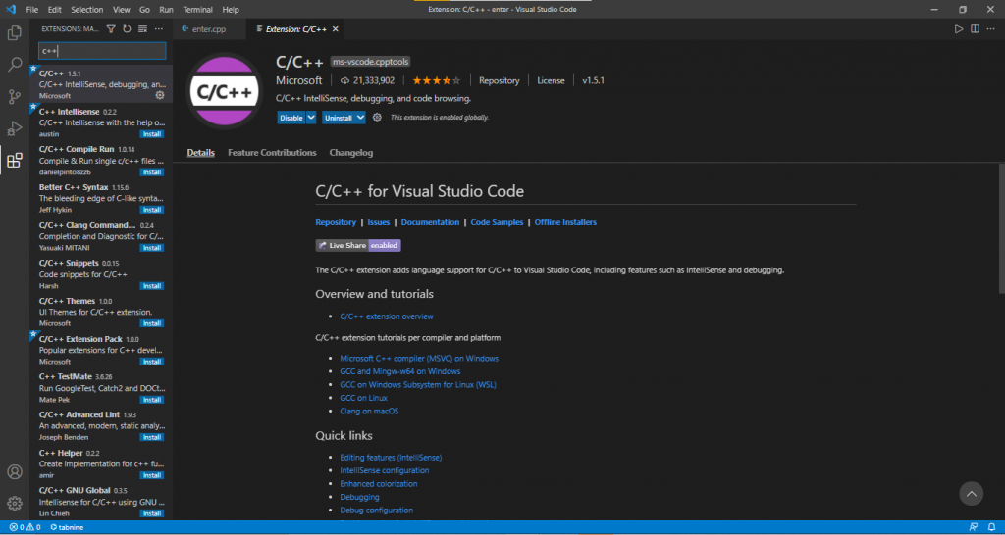This screenshot has width=1005, height=535.
Task: Open Extensions view more actions menu
Action: coord(159,28)
